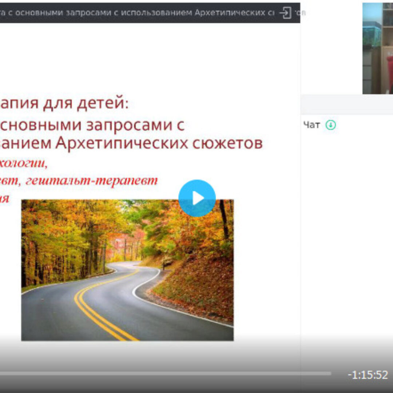Play the webinar recording with the blue play button
The image size is (393, 393).
197,198
